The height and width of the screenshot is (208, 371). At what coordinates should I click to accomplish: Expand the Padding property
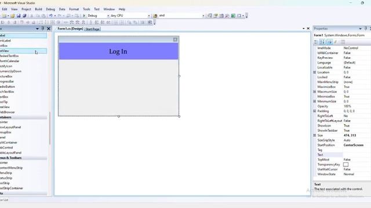(x=315, y=111)
